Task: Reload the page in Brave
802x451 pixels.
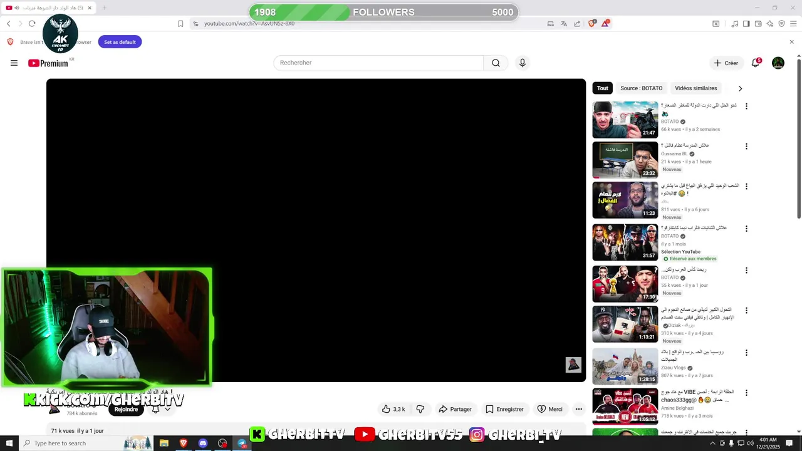Action: (x=32, y=24)
